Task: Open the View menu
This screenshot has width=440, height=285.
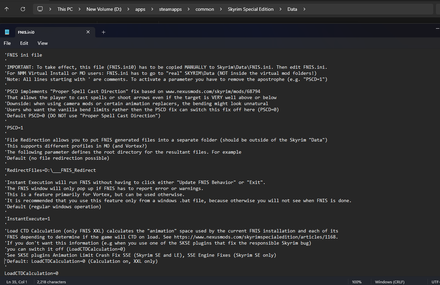Action: click(42, 43)
